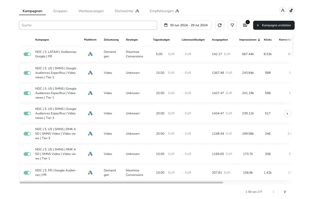Open the date range picker 30 Jun 2024
The width and height of the screenshot is (309, 199).
(186, 25)
